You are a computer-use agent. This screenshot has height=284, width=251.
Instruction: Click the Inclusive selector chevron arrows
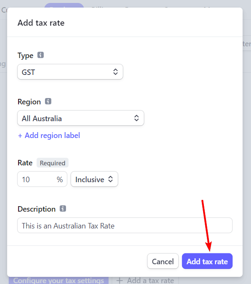[x=111, y=179]
